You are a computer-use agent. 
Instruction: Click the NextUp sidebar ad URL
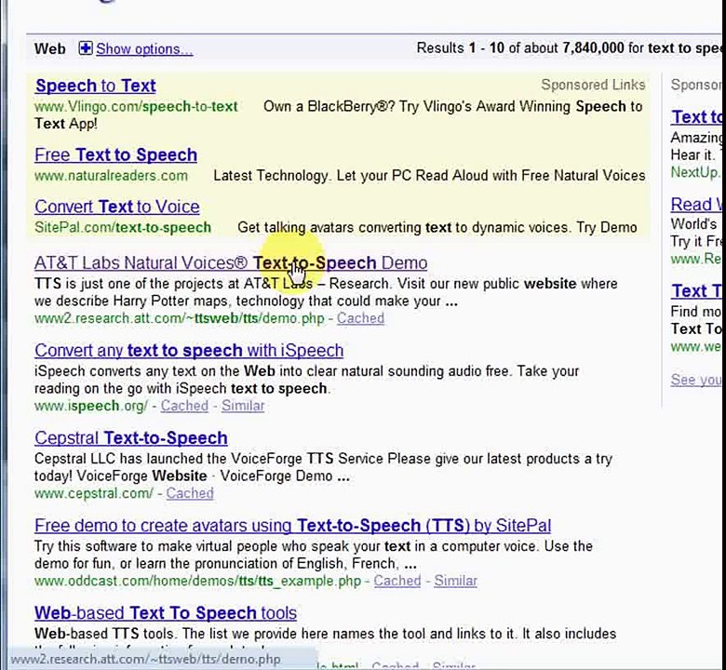(696, 172)
